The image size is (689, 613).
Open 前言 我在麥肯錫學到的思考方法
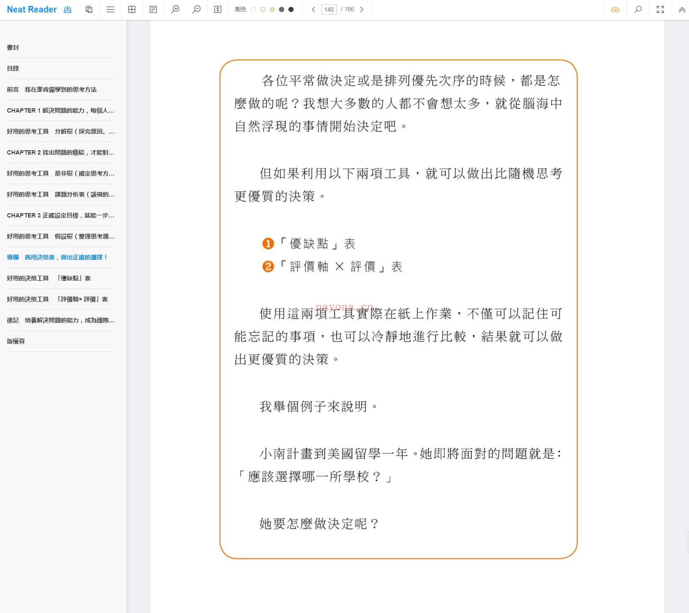[x=61, y=89]
